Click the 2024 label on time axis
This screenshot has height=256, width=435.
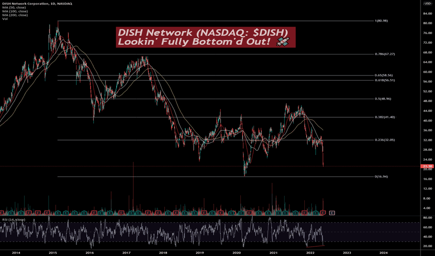[x=384, y=253]
